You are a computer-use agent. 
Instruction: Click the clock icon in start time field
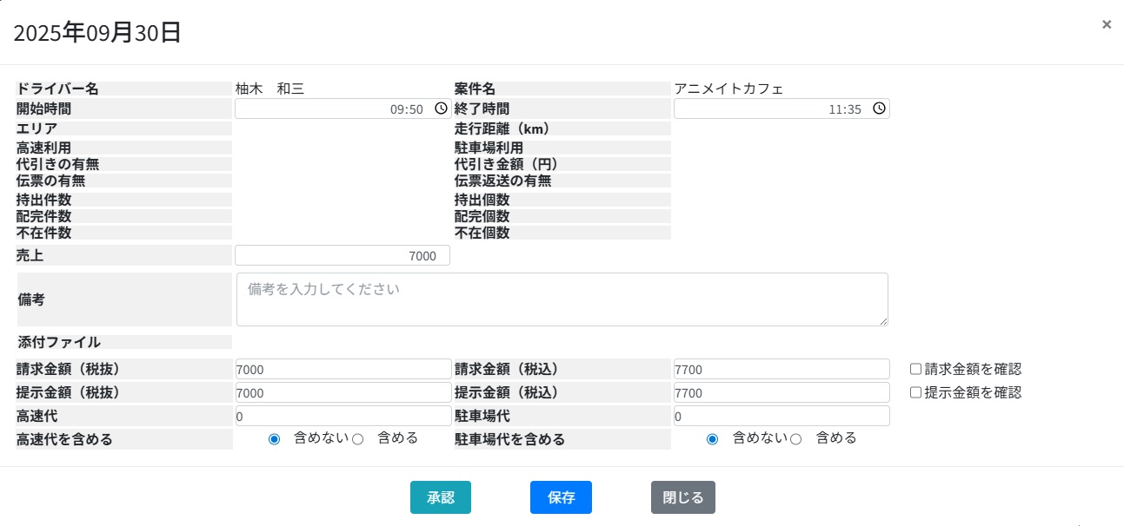pos(441,108)
